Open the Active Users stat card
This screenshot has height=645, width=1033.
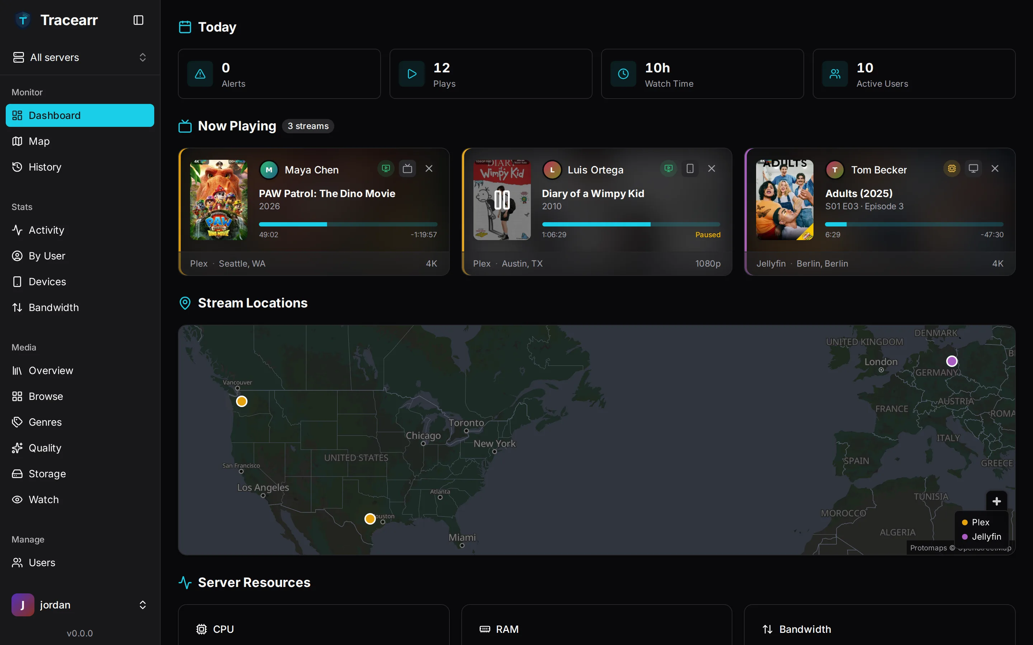coord(914,74)
